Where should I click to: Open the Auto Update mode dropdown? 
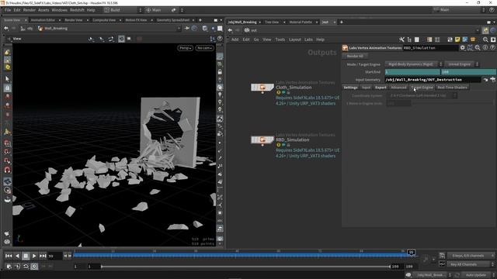pos(478,275)
